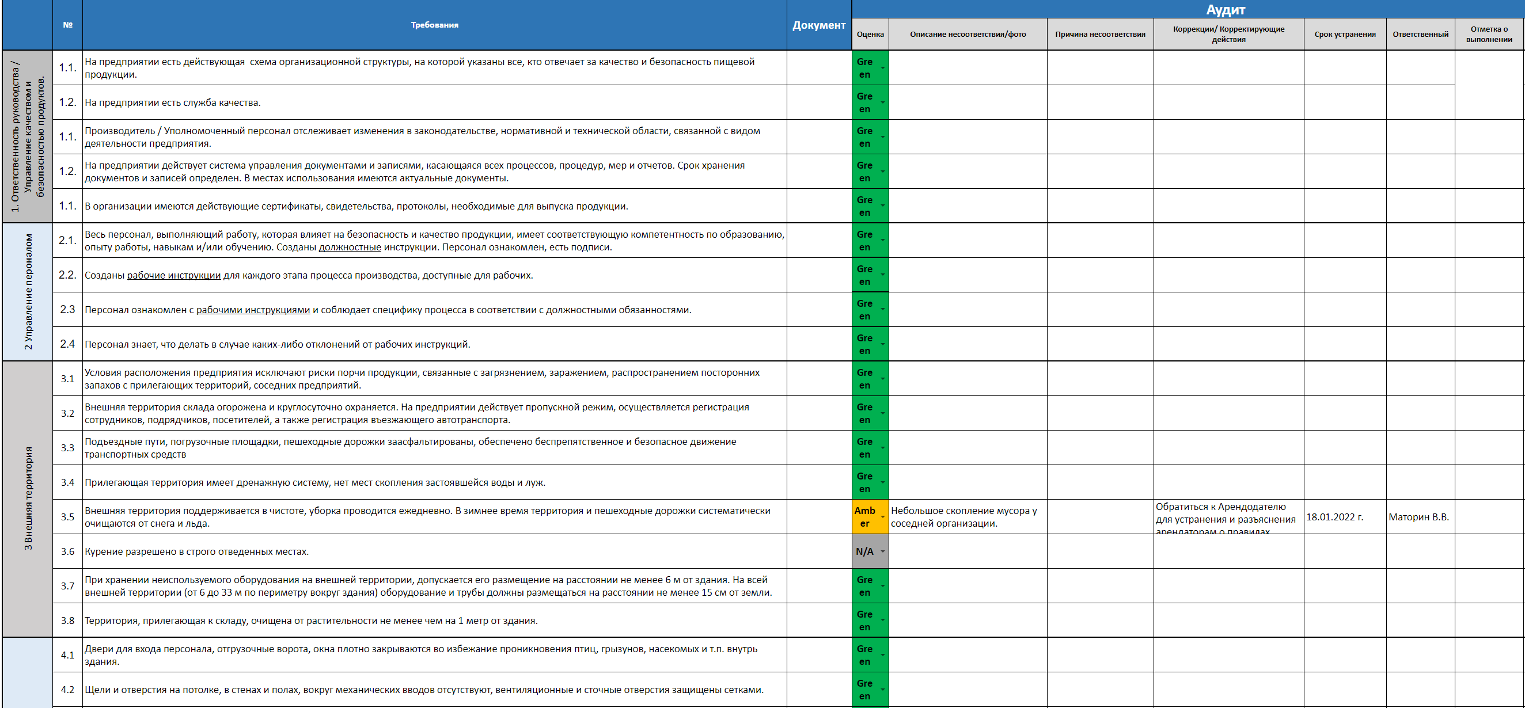Viewport: 1525px width, 708px height.
Task: Open the rating dropdown for row 3.1
Action: [883, 379]
